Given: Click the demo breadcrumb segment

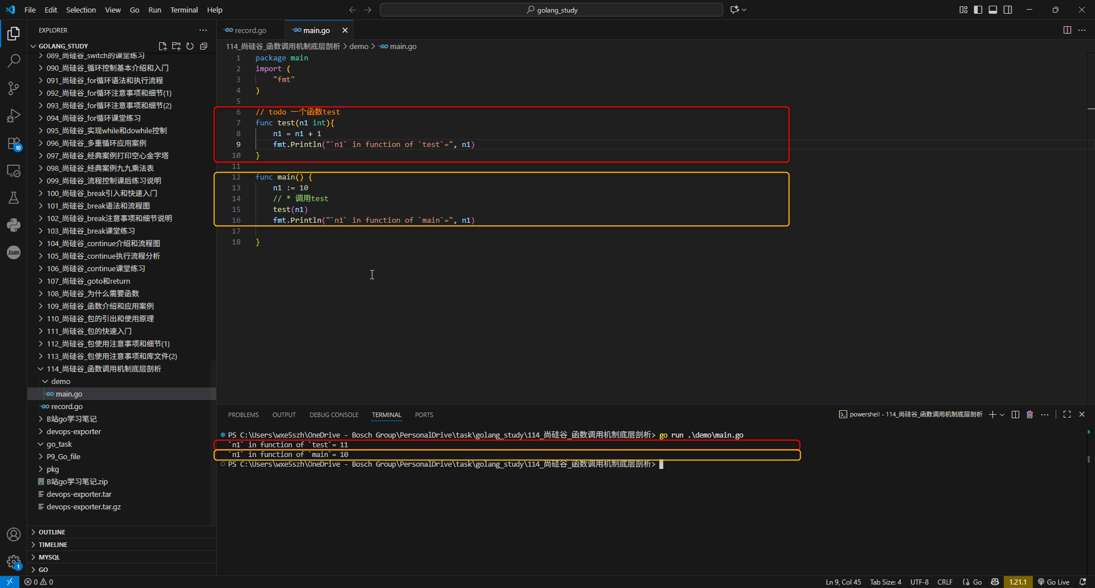Looking at the screenshot, I should click(359, 46).
